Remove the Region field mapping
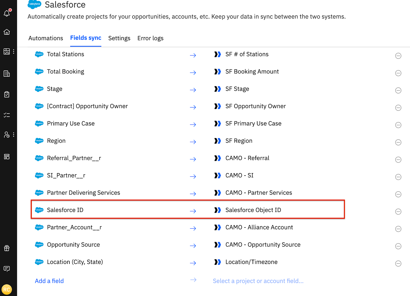 click(398, 142)
